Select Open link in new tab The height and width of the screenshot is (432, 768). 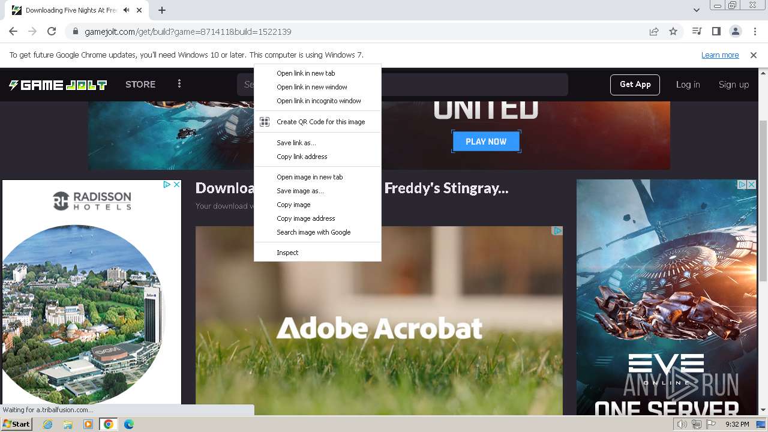point(317,73)
